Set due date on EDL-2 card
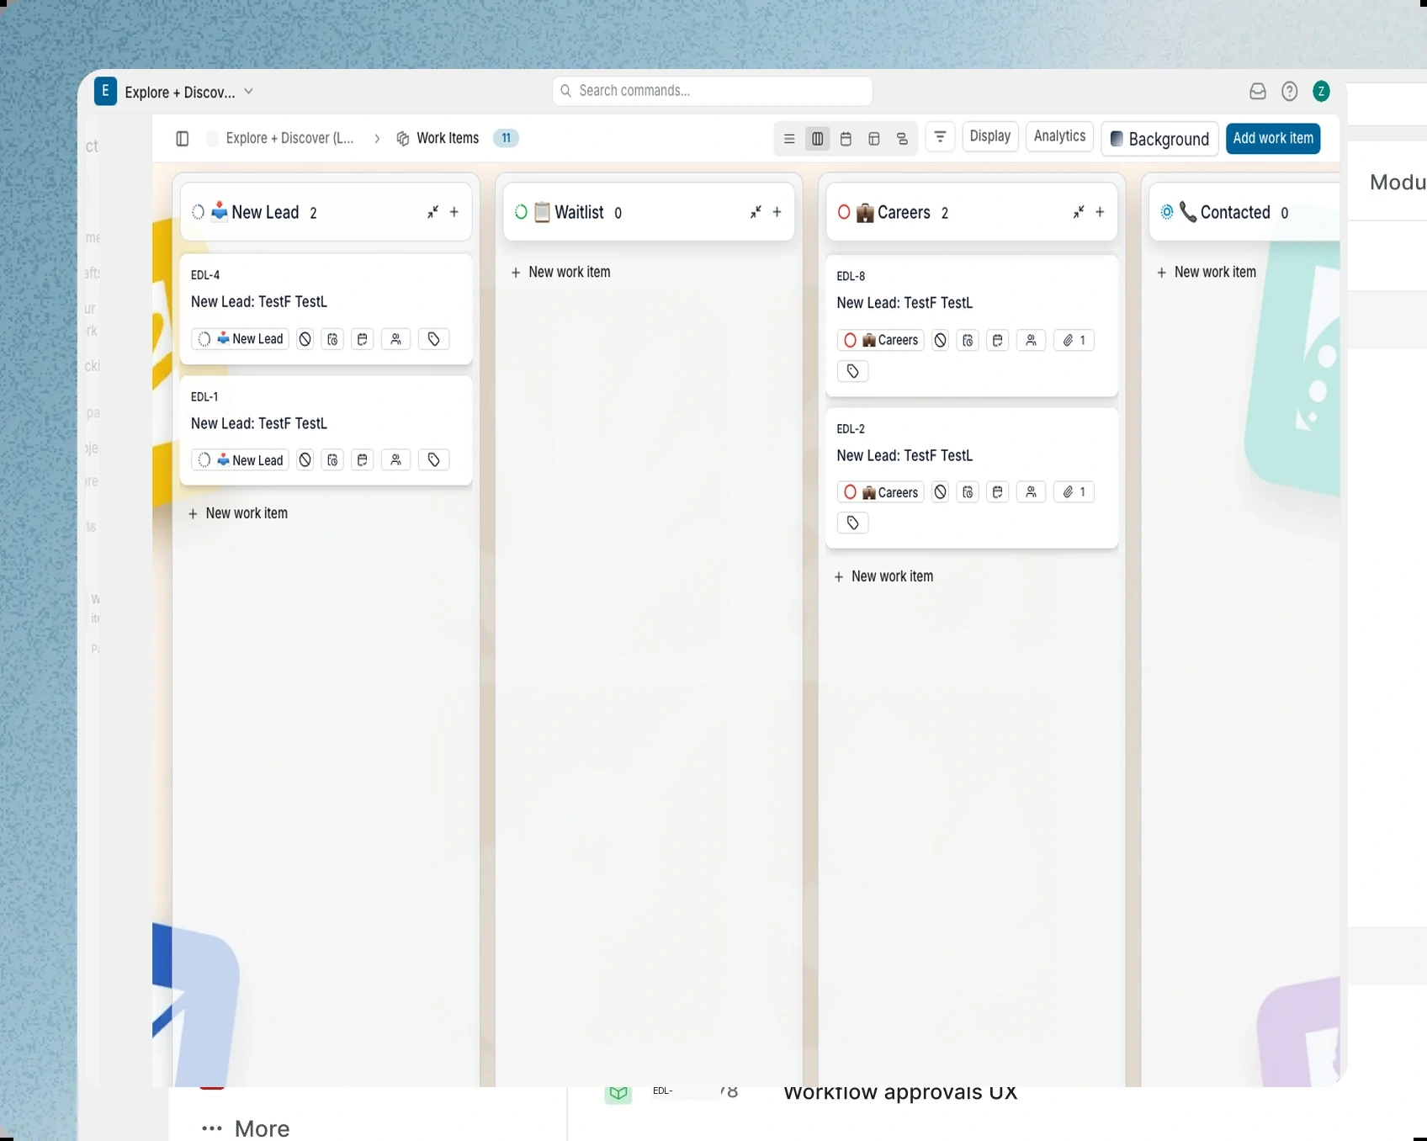The image size is (1427, 1141). click(998, 492)
